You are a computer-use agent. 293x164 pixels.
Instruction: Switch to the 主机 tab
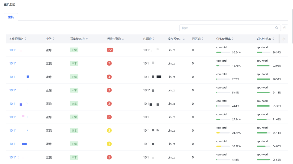(11, 17)
